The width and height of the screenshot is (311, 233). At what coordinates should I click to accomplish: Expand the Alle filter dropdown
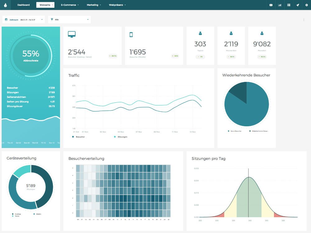[x=70, y=20]
